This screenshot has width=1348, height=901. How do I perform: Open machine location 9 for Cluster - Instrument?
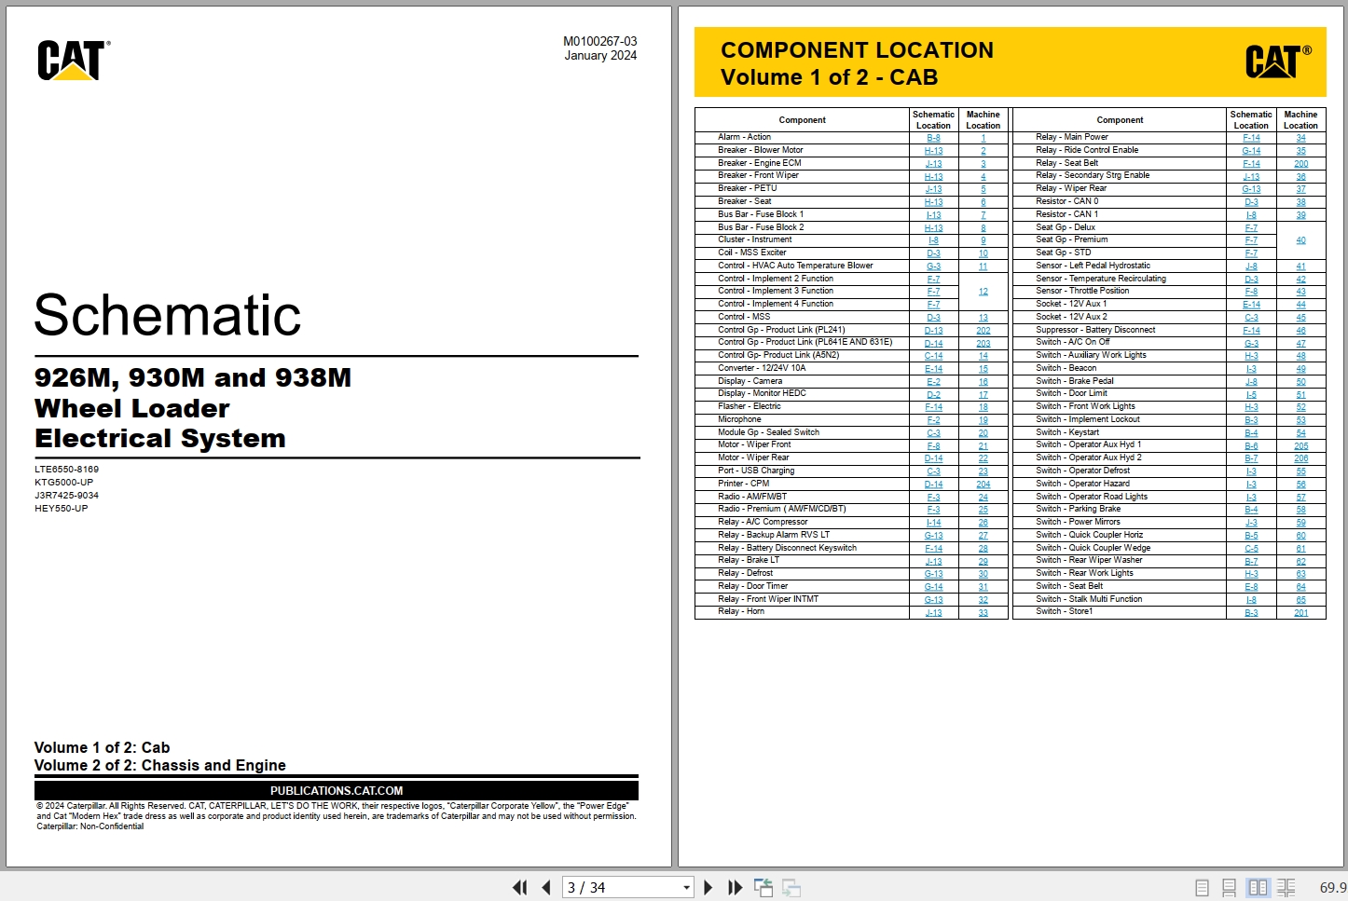click(983, 240)
